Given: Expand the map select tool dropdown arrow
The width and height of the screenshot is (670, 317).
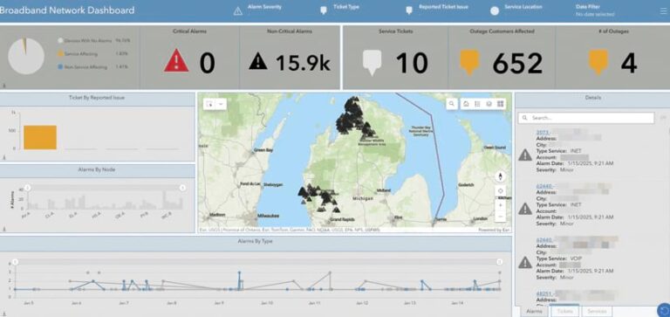Looking at the screenshot, I should point(221,104).
